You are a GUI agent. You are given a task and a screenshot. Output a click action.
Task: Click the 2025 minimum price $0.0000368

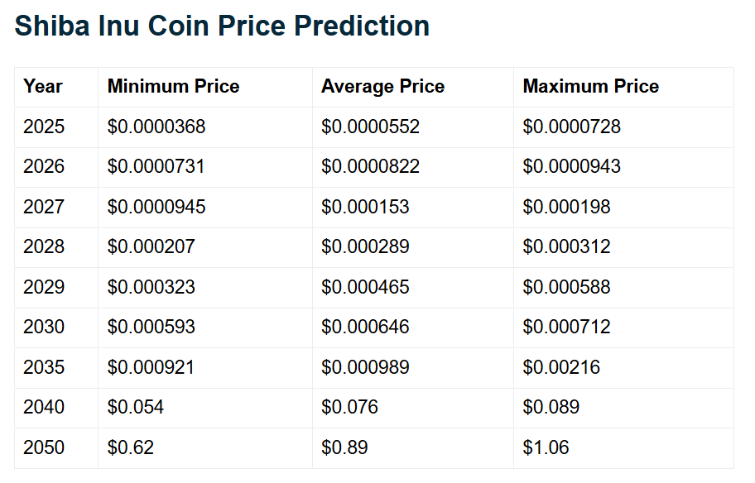pos(156,127)
